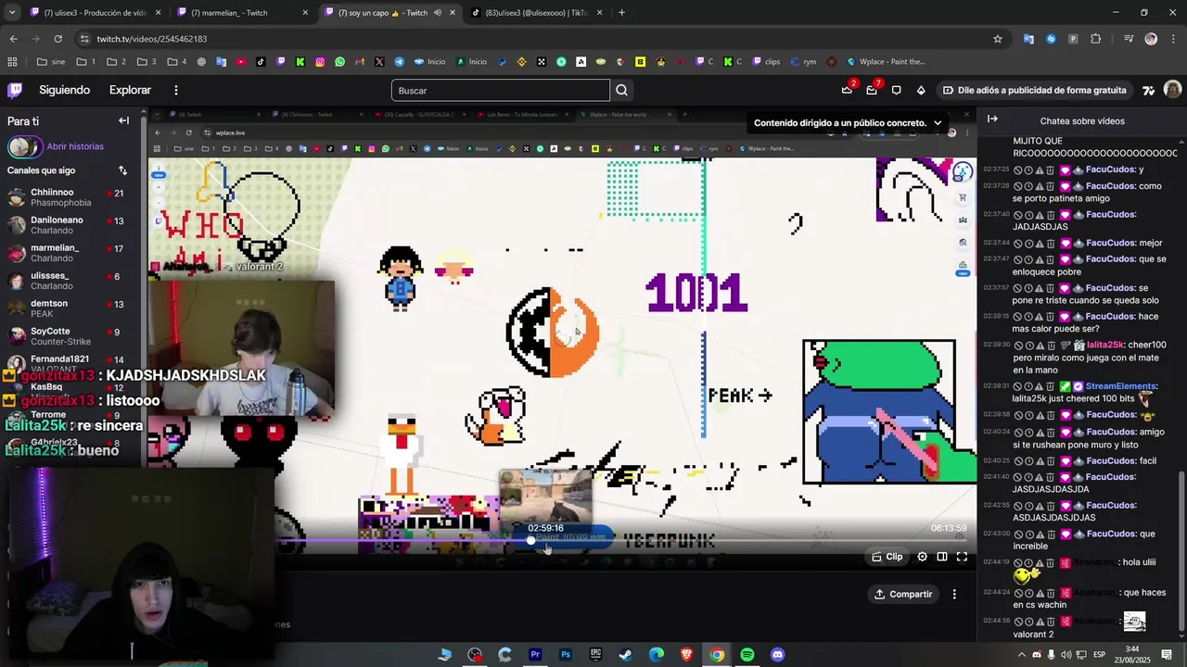Screen dimensions: 1187x667
Task: Open a new Chrome tab
Action: (x=621, y=13)
